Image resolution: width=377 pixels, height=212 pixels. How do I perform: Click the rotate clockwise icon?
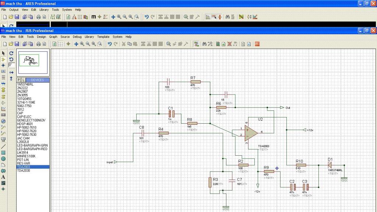pyautogui.click(x=11, y=53)
